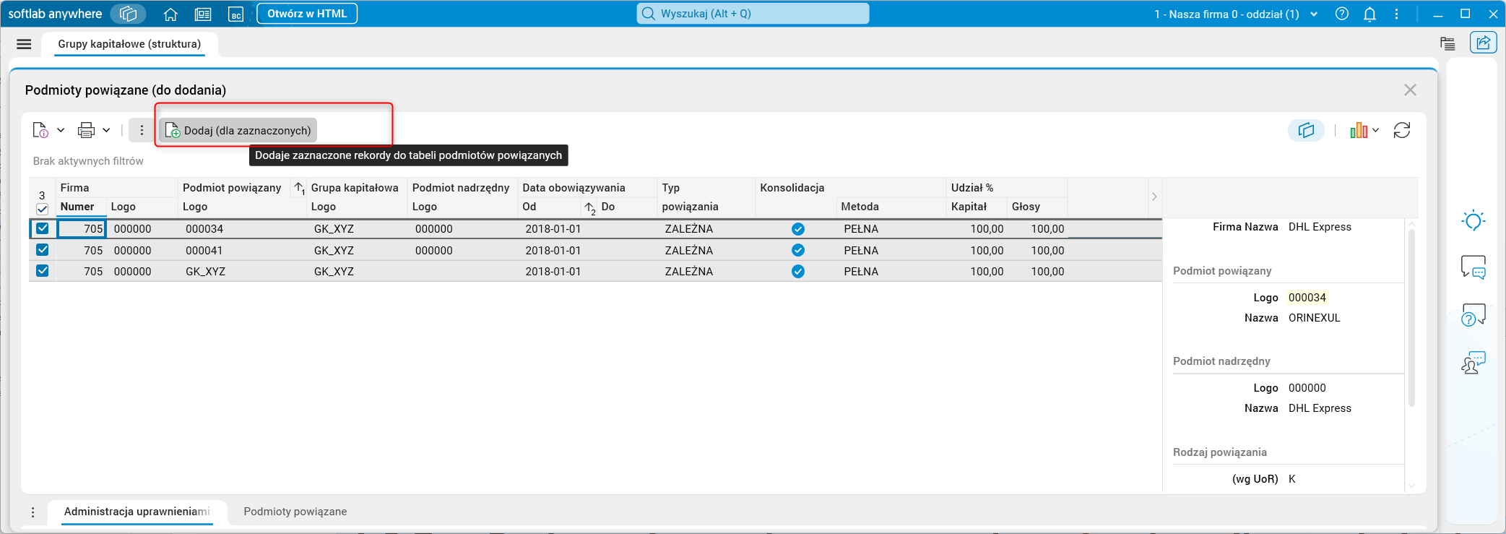Open the home page icon
The width and height of the screenshot is (1506, 534).
[170, 14]
